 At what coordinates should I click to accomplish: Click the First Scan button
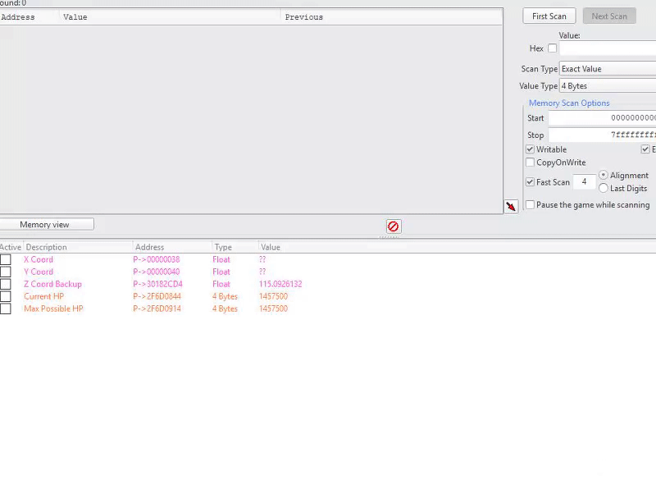549,16
